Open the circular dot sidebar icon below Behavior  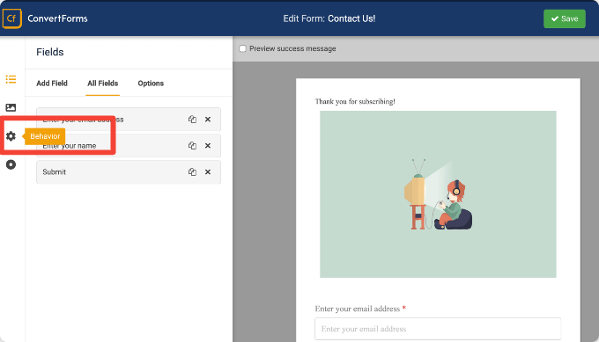pos(11,164)
